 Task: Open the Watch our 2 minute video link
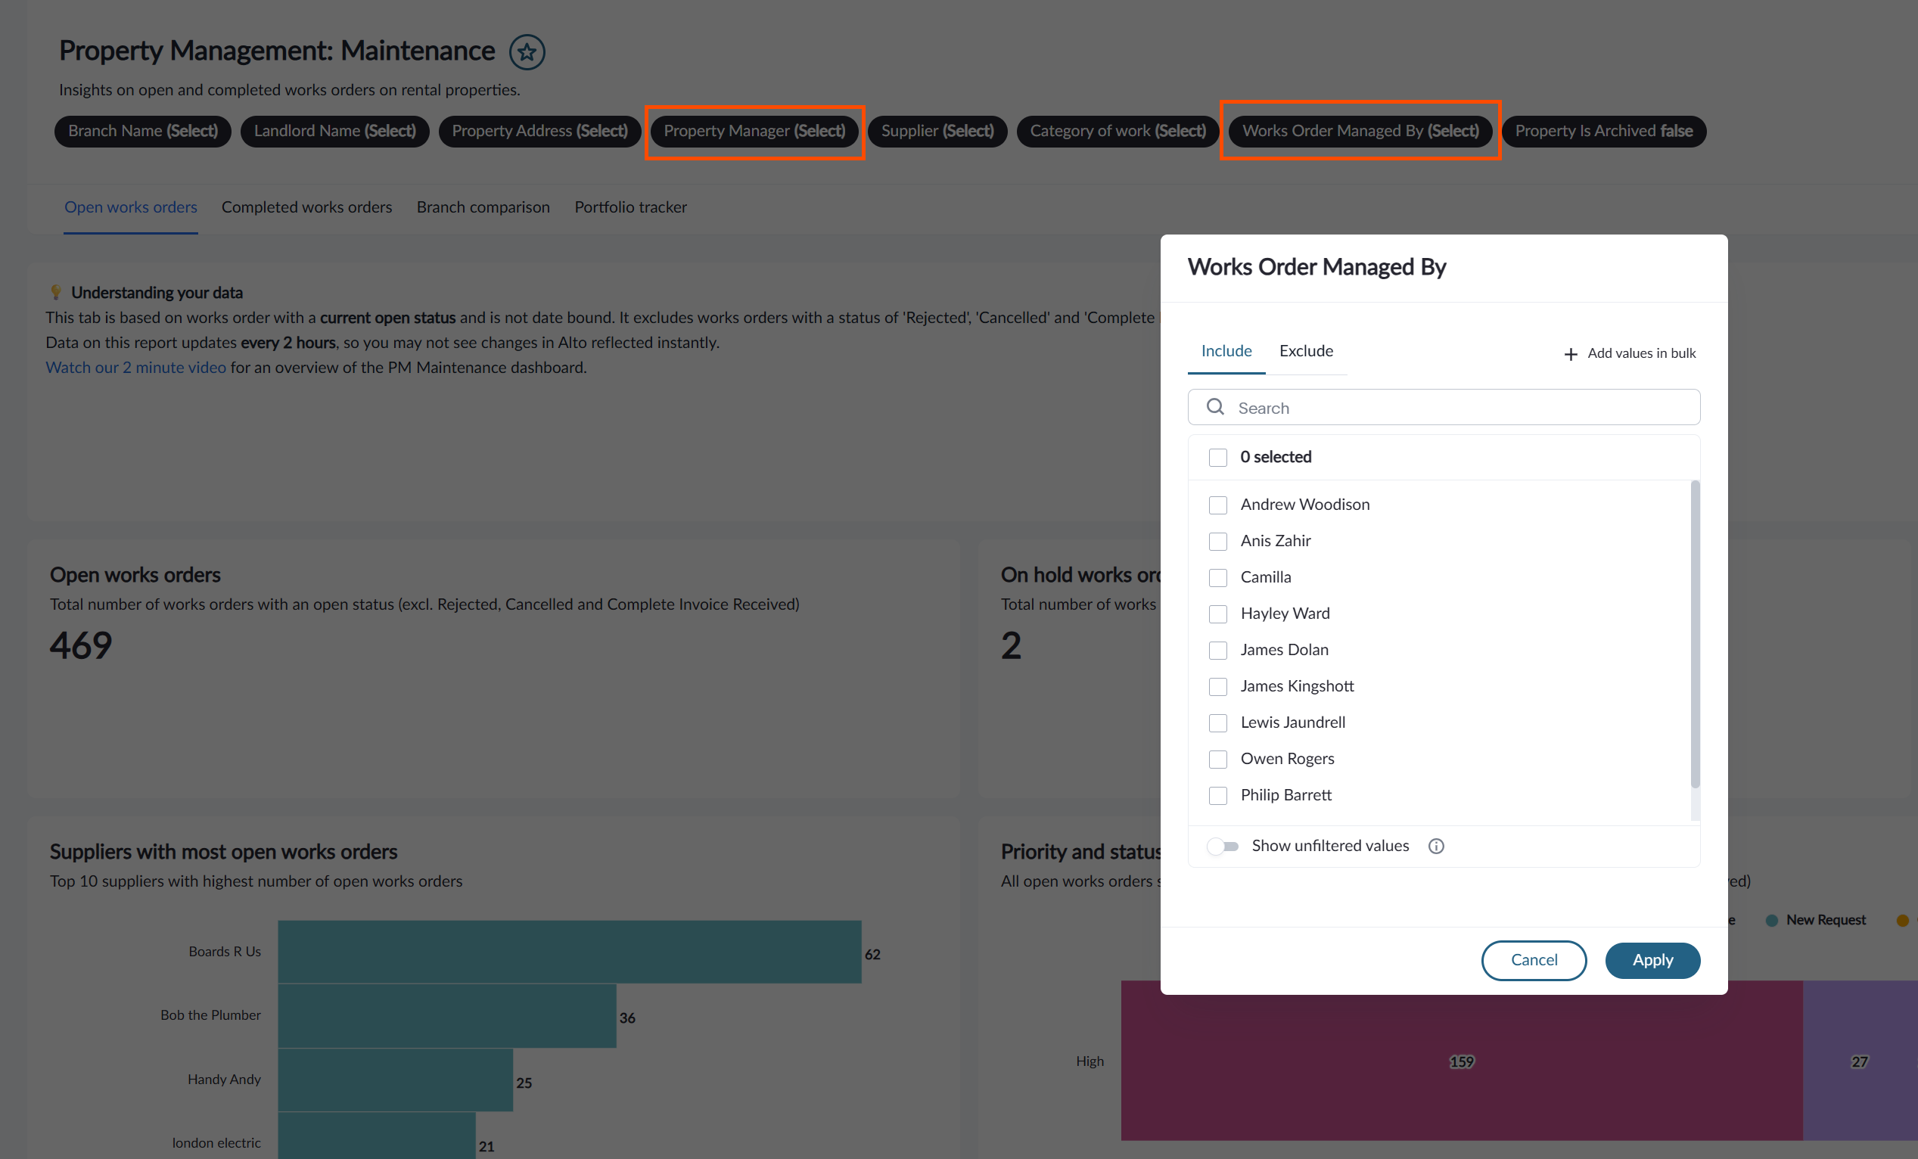(135, 368)
